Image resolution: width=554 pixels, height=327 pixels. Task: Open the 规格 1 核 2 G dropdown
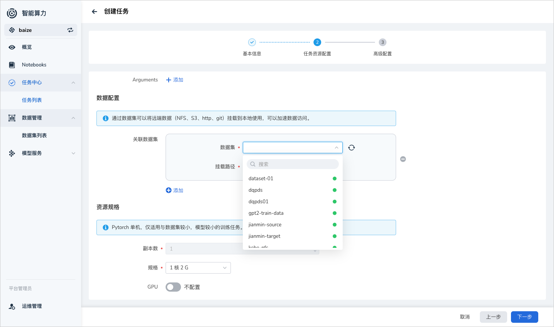coord(198,268)
